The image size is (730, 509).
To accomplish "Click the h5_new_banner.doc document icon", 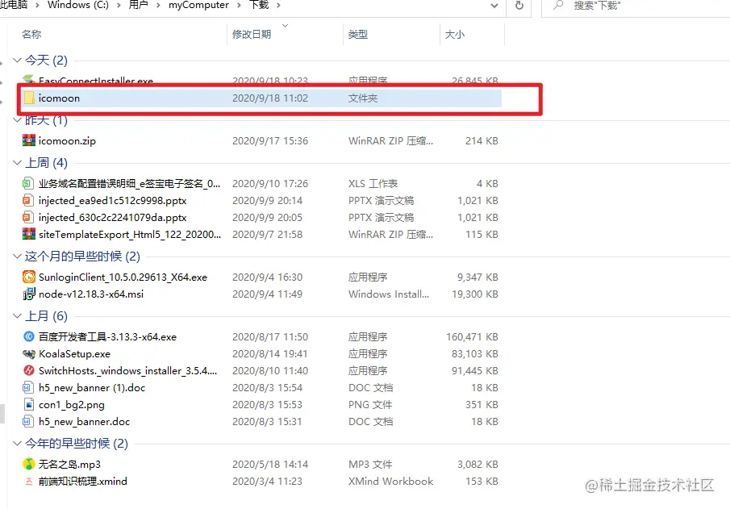I will (28, 421).
